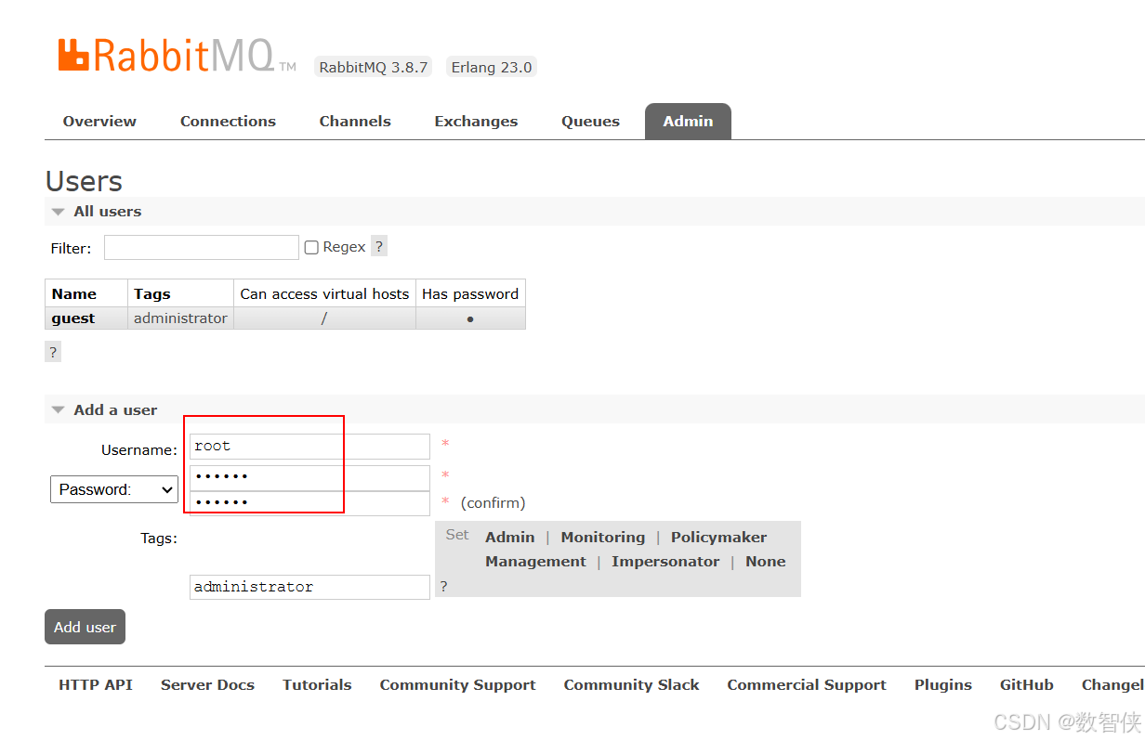Open the Tutorials footer link
Screen dimensions: 1145x740
(x=317, y=684)
